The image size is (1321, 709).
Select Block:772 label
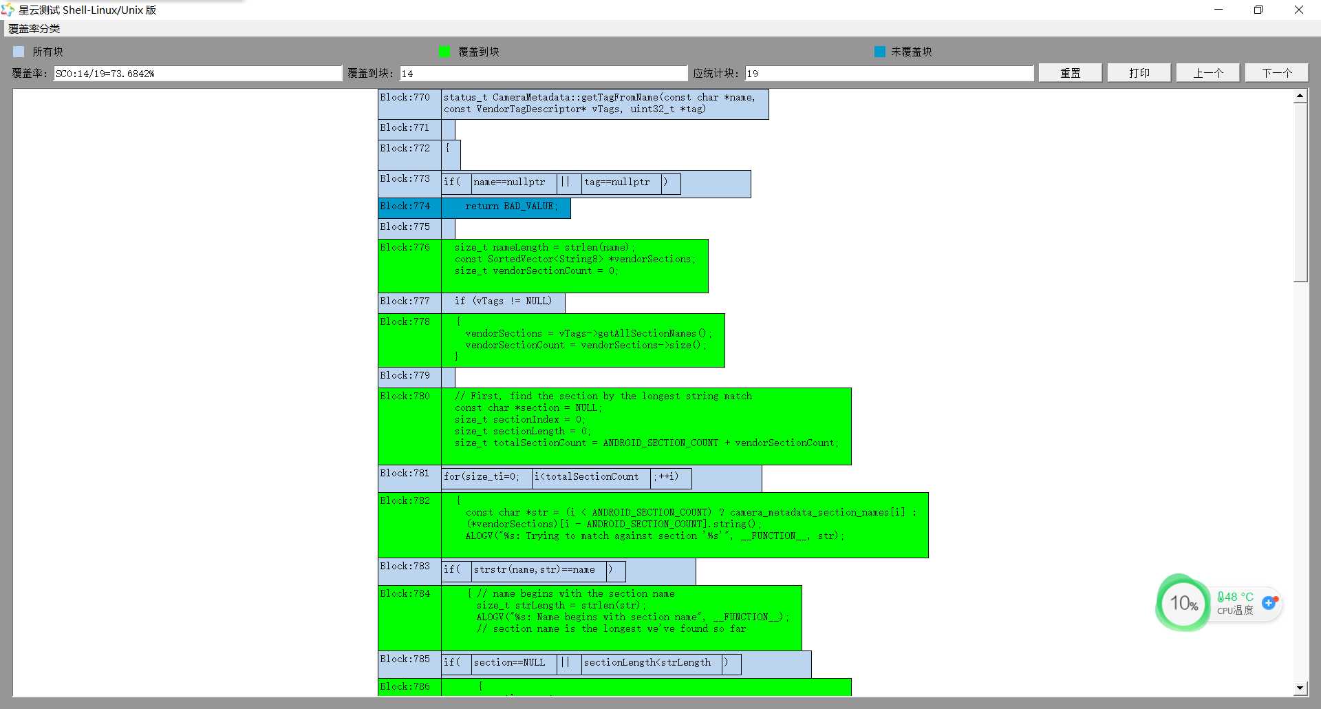click(x=409, y=155)
